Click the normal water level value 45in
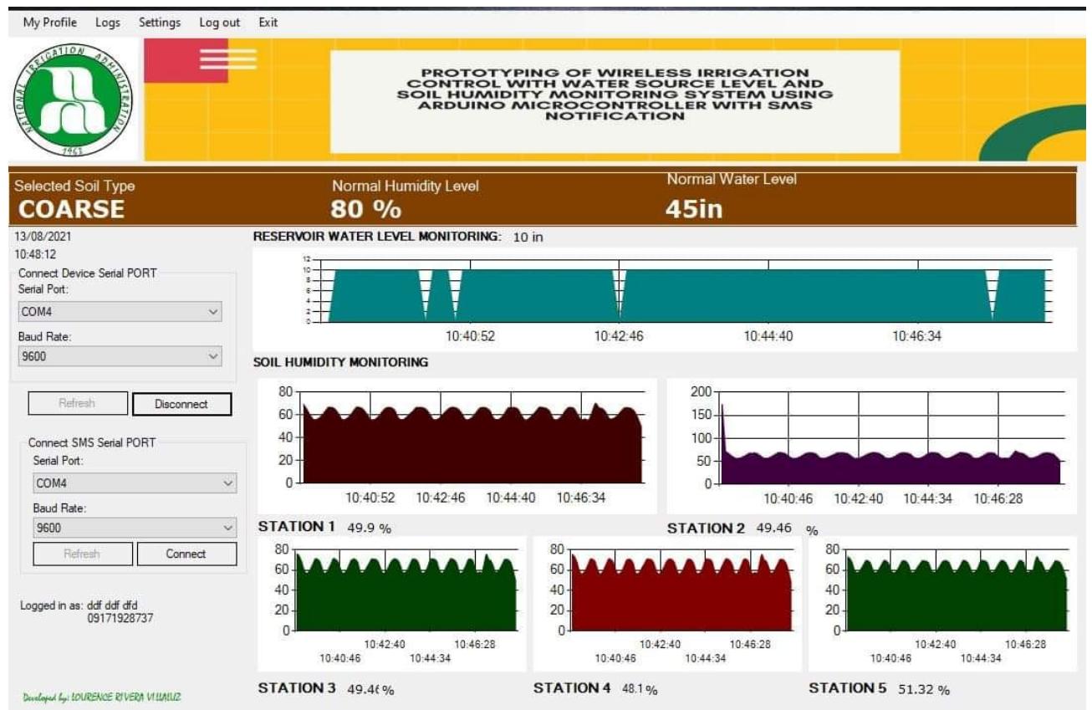 (x=694, y=209)
